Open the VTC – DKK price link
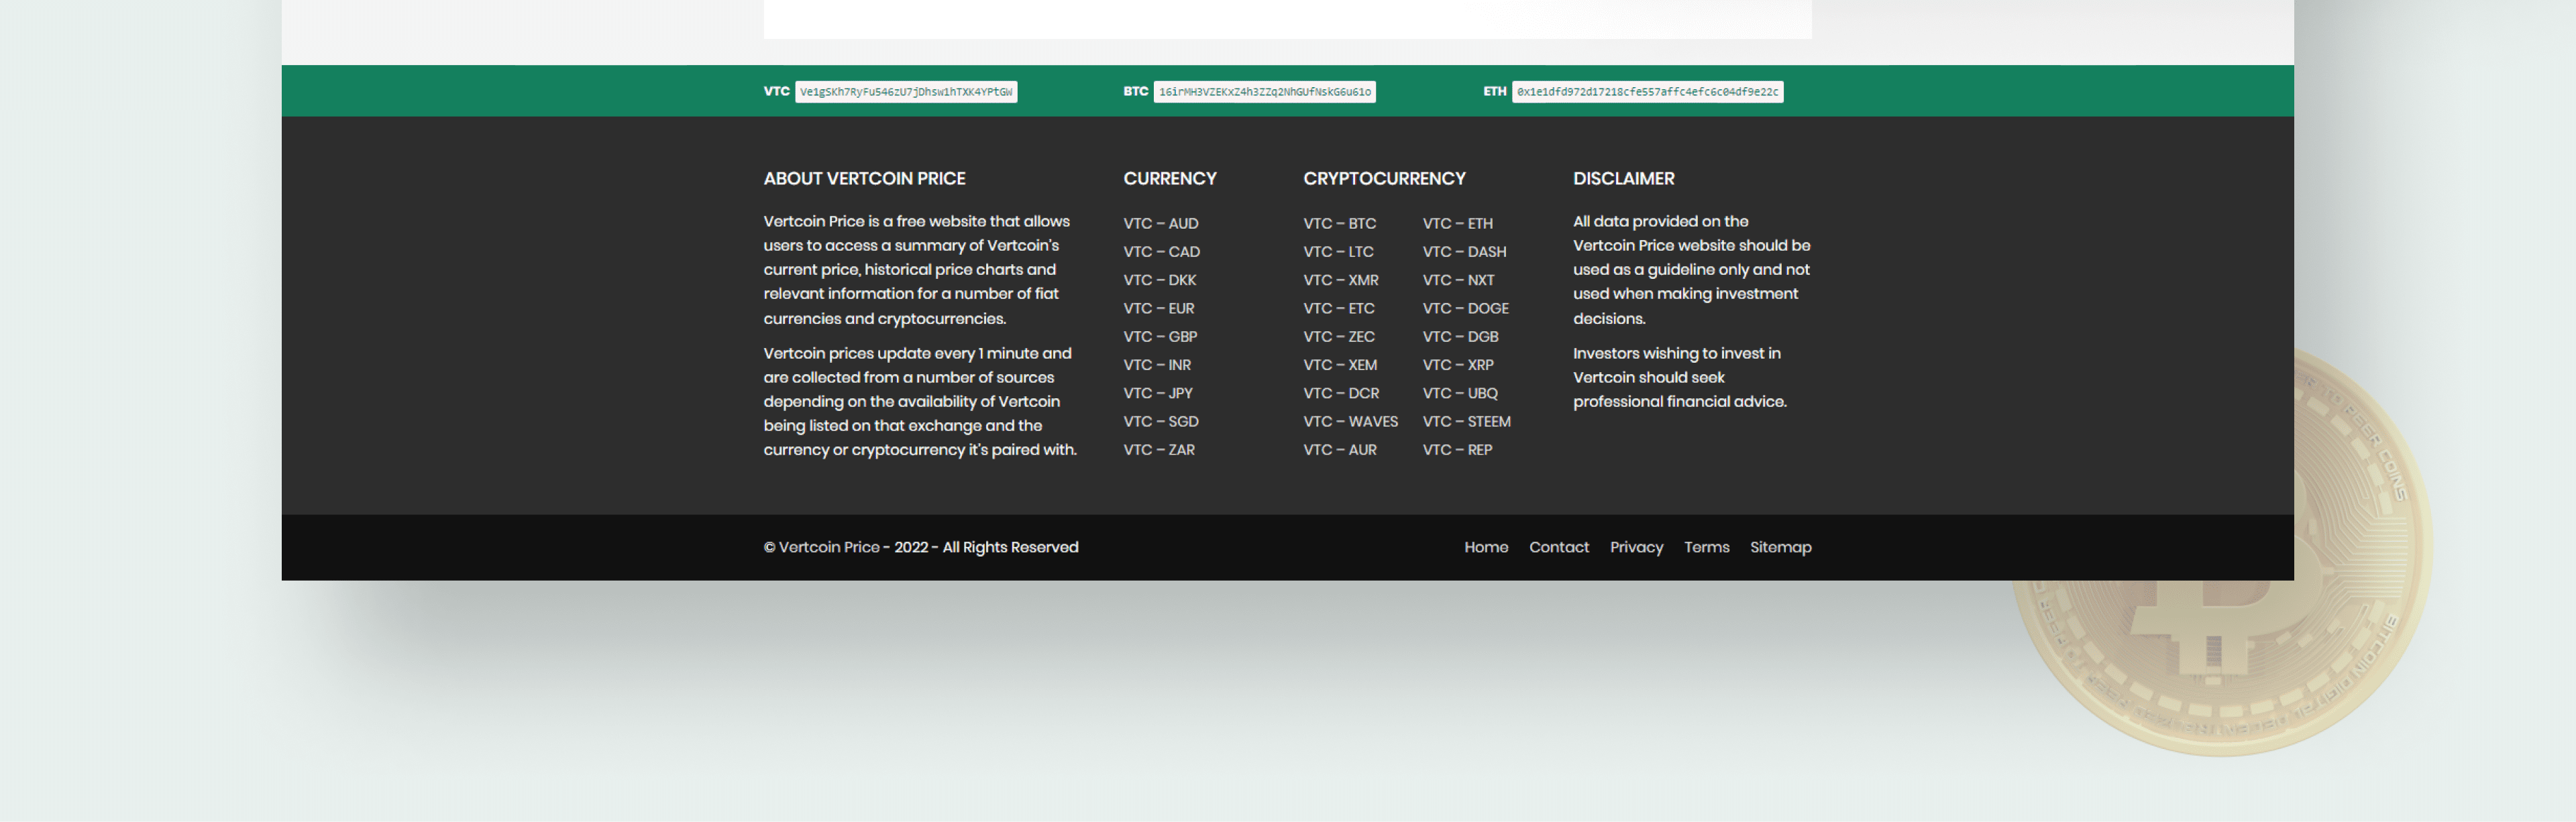The image size is (2576, 822). (1159, 280)
